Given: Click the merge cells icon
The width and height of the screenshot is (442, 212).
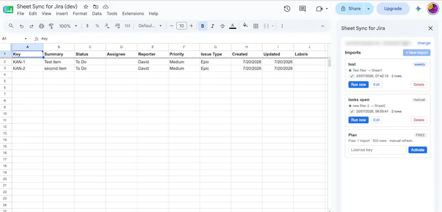Looking at the screenshot, I should pyautogui.click(x=266, y=26).
